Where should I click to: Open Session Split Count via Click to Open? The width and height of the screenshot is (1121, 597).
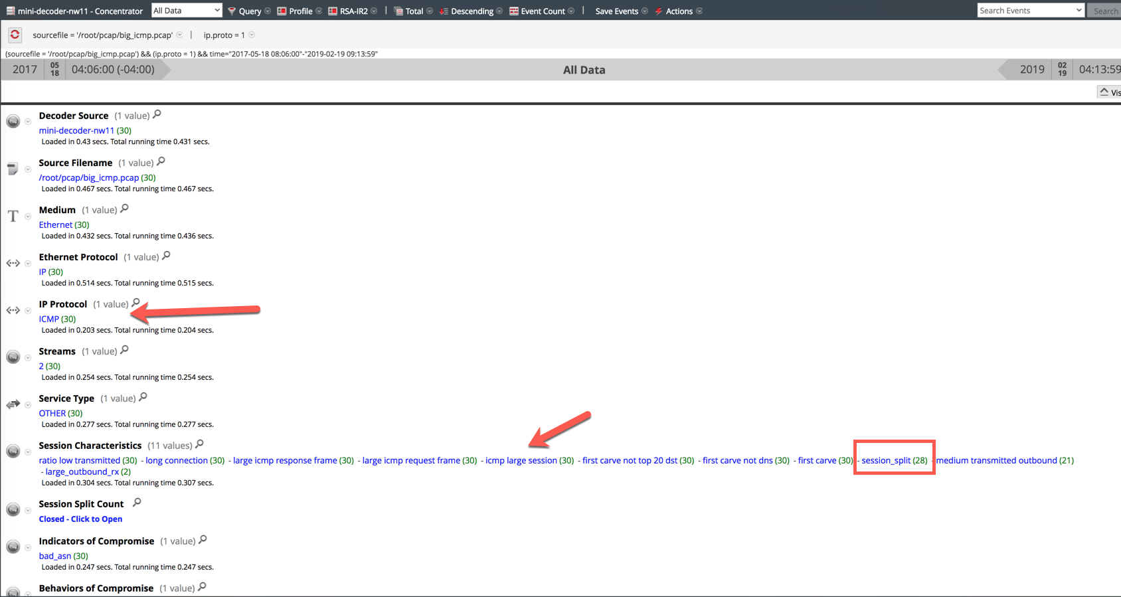pyautogui.click(x=80, y=519)
